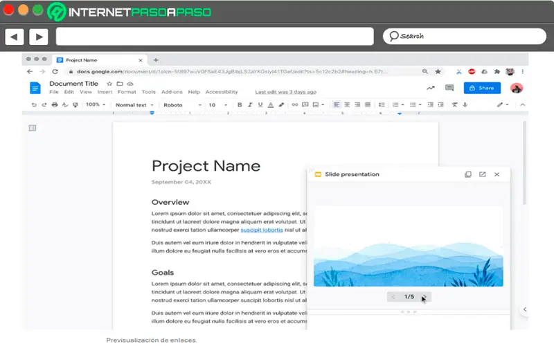The height and width of the screenshot is (346, 554).
Task: Select left align
Action: tap(337, 104)
